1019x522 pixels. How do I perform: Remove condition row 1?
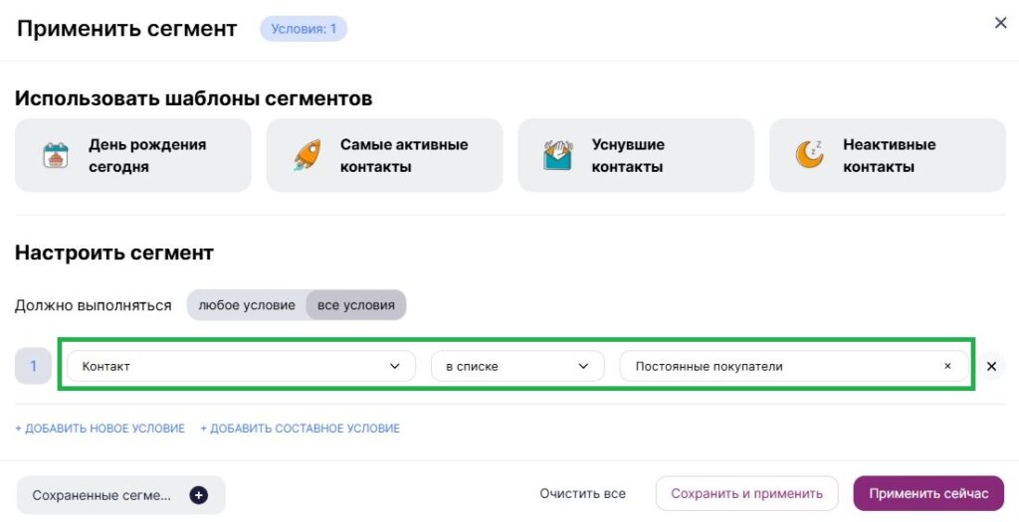click(x=991, y=366)
